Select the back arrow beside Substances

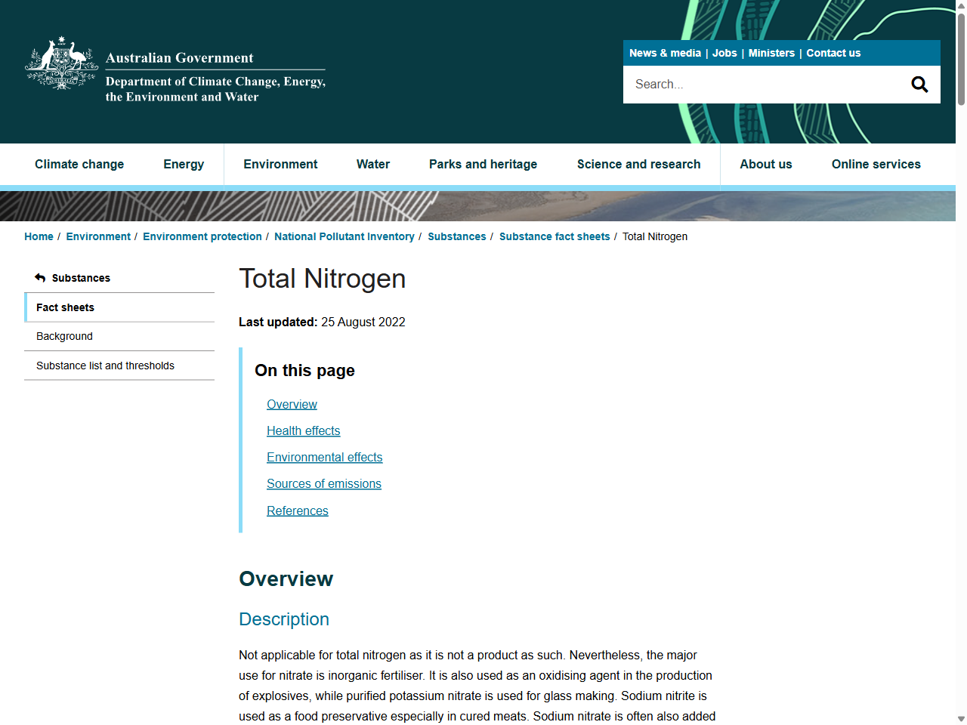pos(39,277)
